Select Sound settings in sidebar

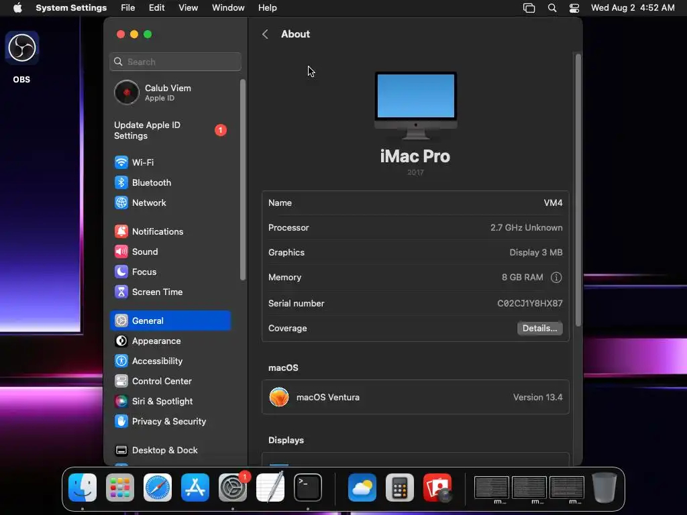coord(170,251)
